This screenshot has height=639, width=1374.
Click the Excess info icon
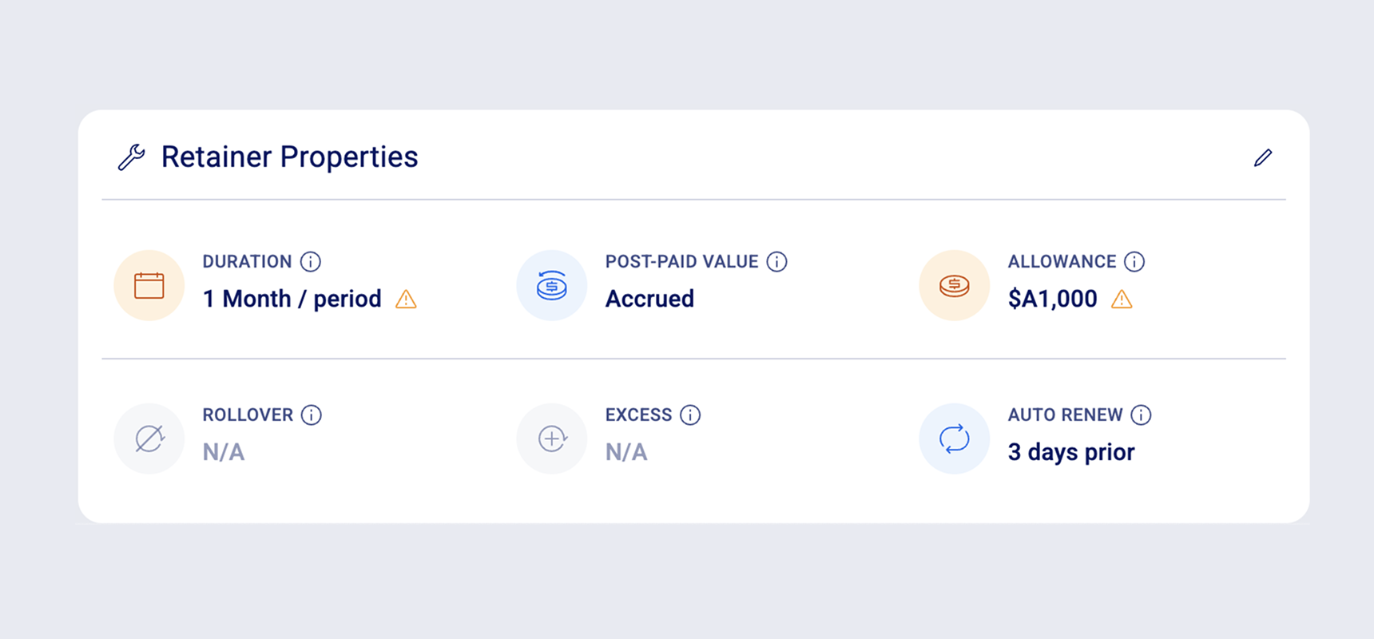click(x=690, y=415)
